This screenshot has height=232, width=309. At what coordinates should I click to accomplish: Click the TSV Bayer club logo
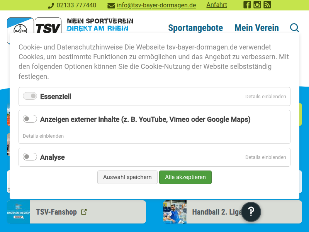[20, 28]
